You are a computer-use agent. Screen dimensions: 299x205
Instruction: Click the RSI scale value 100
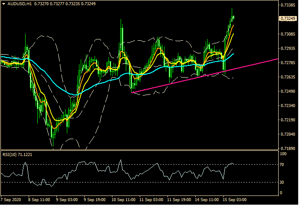point(283,154)
